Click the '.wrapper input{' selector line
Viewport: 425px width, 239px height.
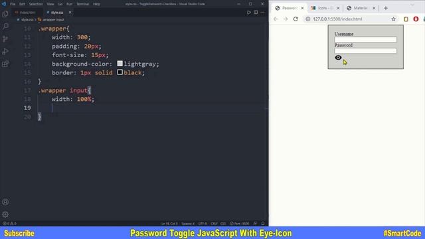[x=64, y=90]
